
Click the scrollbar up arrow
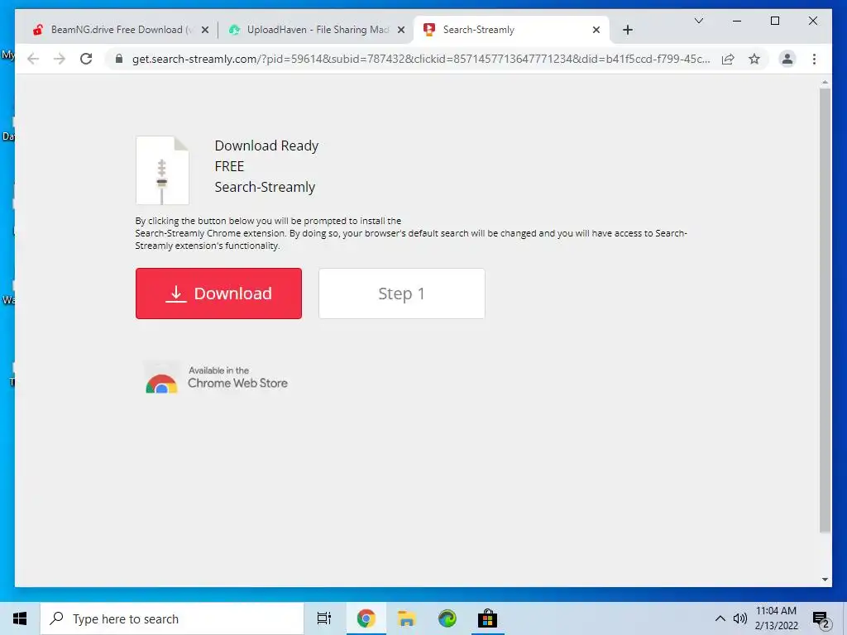(x=825, y=82)
